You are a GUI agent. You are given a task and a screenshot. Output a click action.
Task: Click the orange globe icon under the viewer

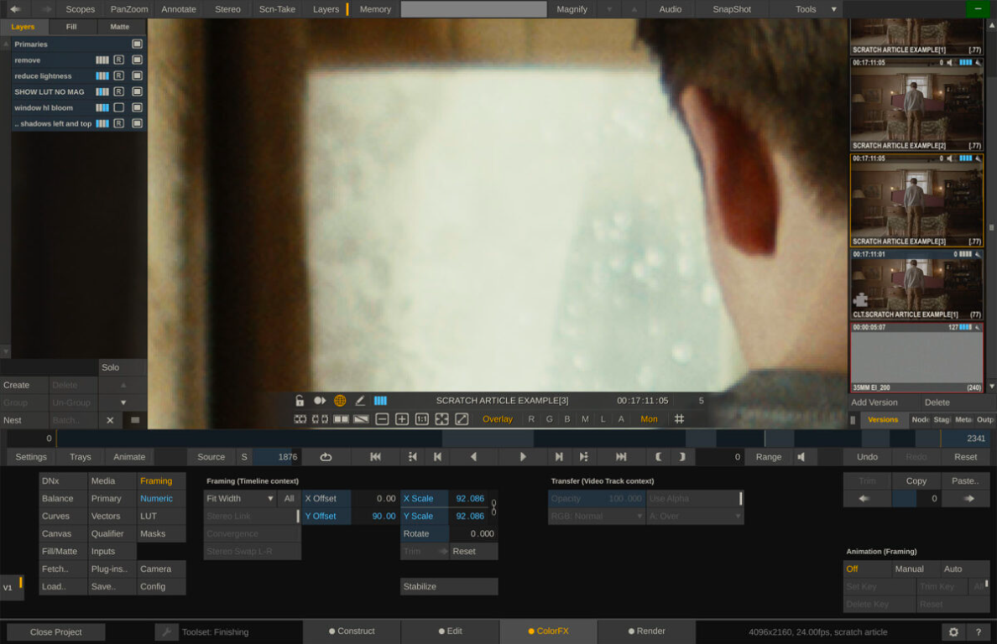pos(340,401)
